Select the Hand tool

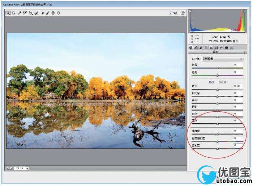point(13,13)
